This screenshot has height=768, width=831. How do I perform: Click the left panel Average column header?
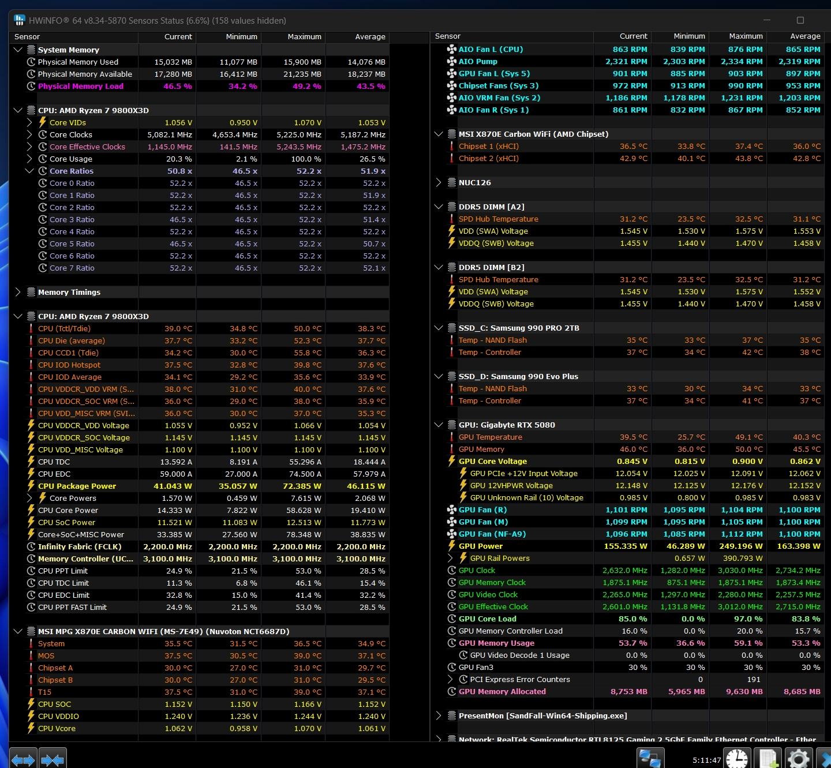(357, 36)
